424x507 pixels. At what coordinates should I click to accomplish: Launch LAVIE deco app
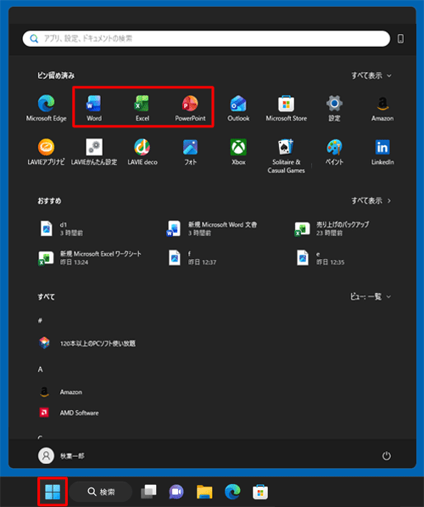pyautogui.click(x=142, y=152)
